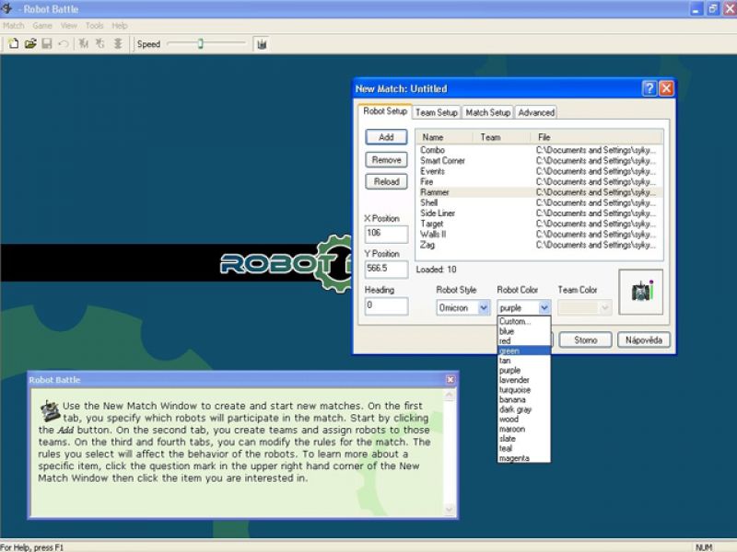Choose maroon from color list

point(523,429)
